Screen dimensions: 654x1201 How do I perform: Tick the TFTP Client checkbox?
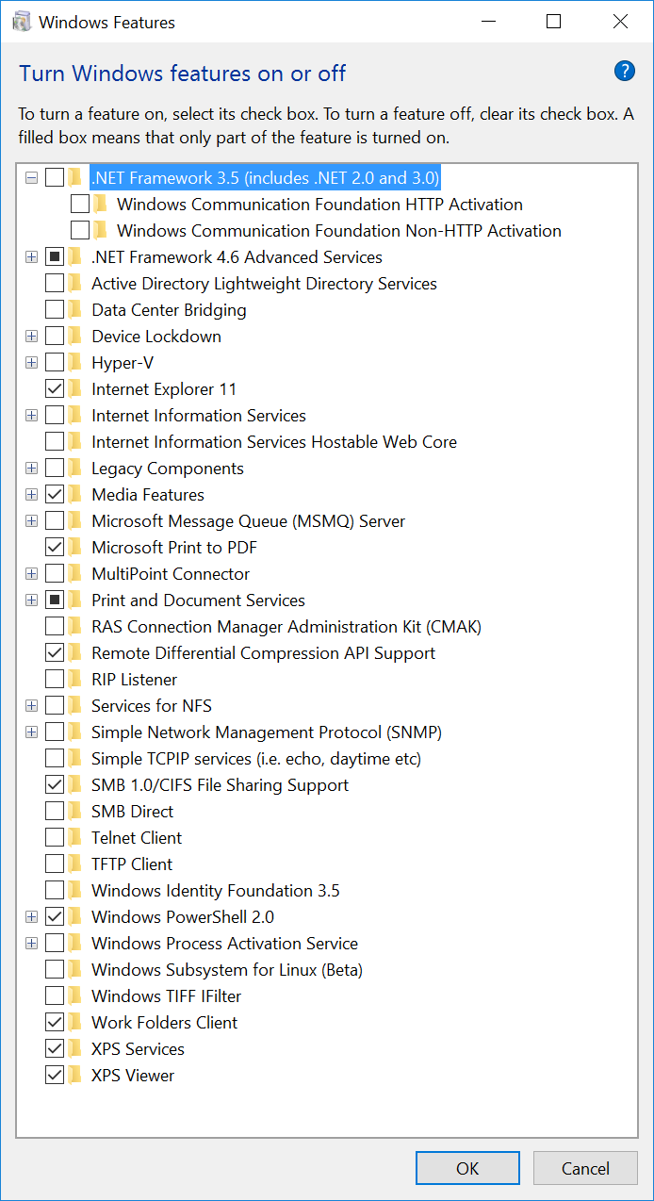coord(55,864)
